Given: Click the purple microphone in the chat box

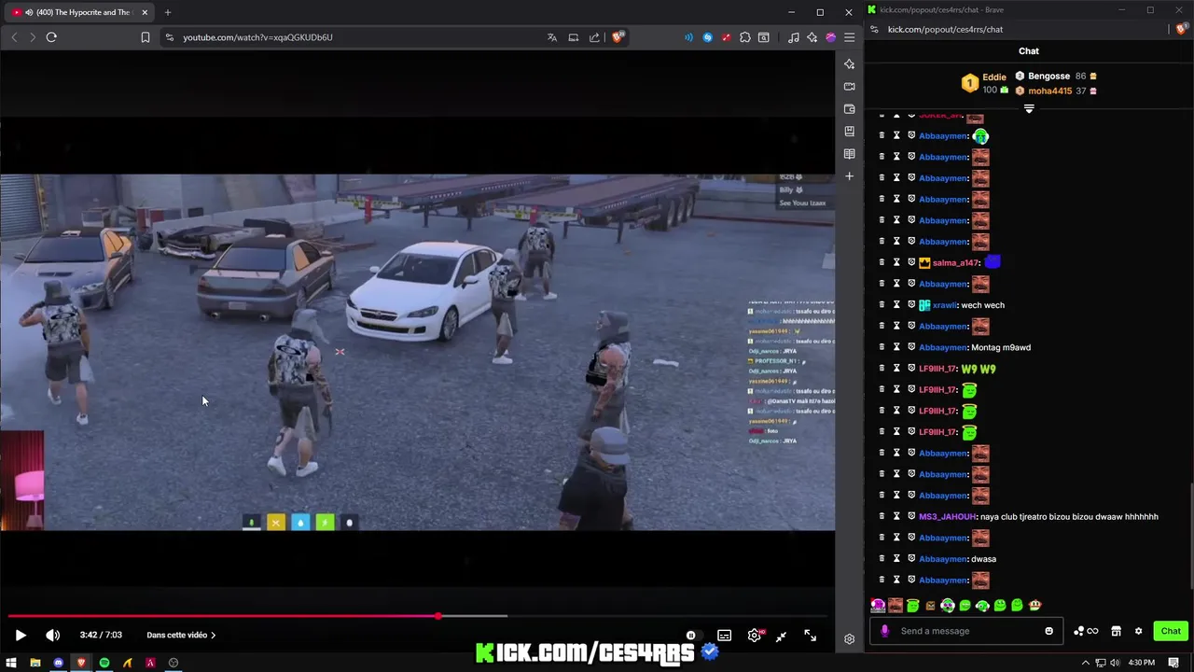Looking at the screenshot, I should 884,631.
